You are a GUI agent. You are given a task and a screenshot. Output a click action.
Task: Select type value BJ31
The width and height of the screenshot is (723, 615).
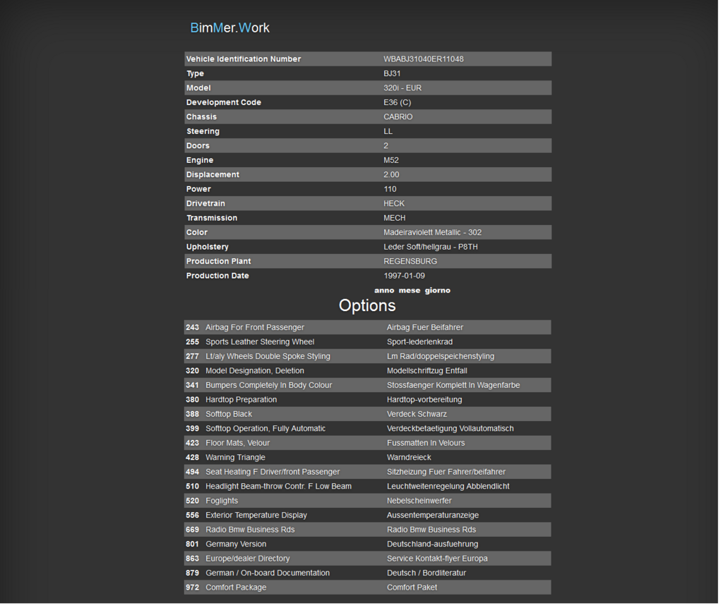point(392,74)
